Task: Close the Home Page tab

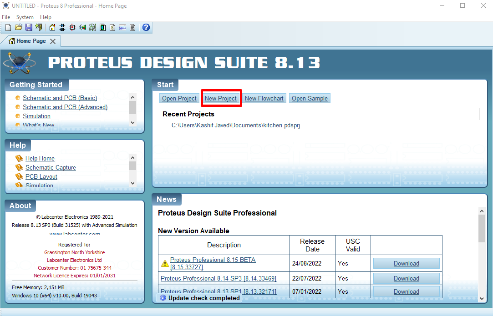Action: [53, 41]
